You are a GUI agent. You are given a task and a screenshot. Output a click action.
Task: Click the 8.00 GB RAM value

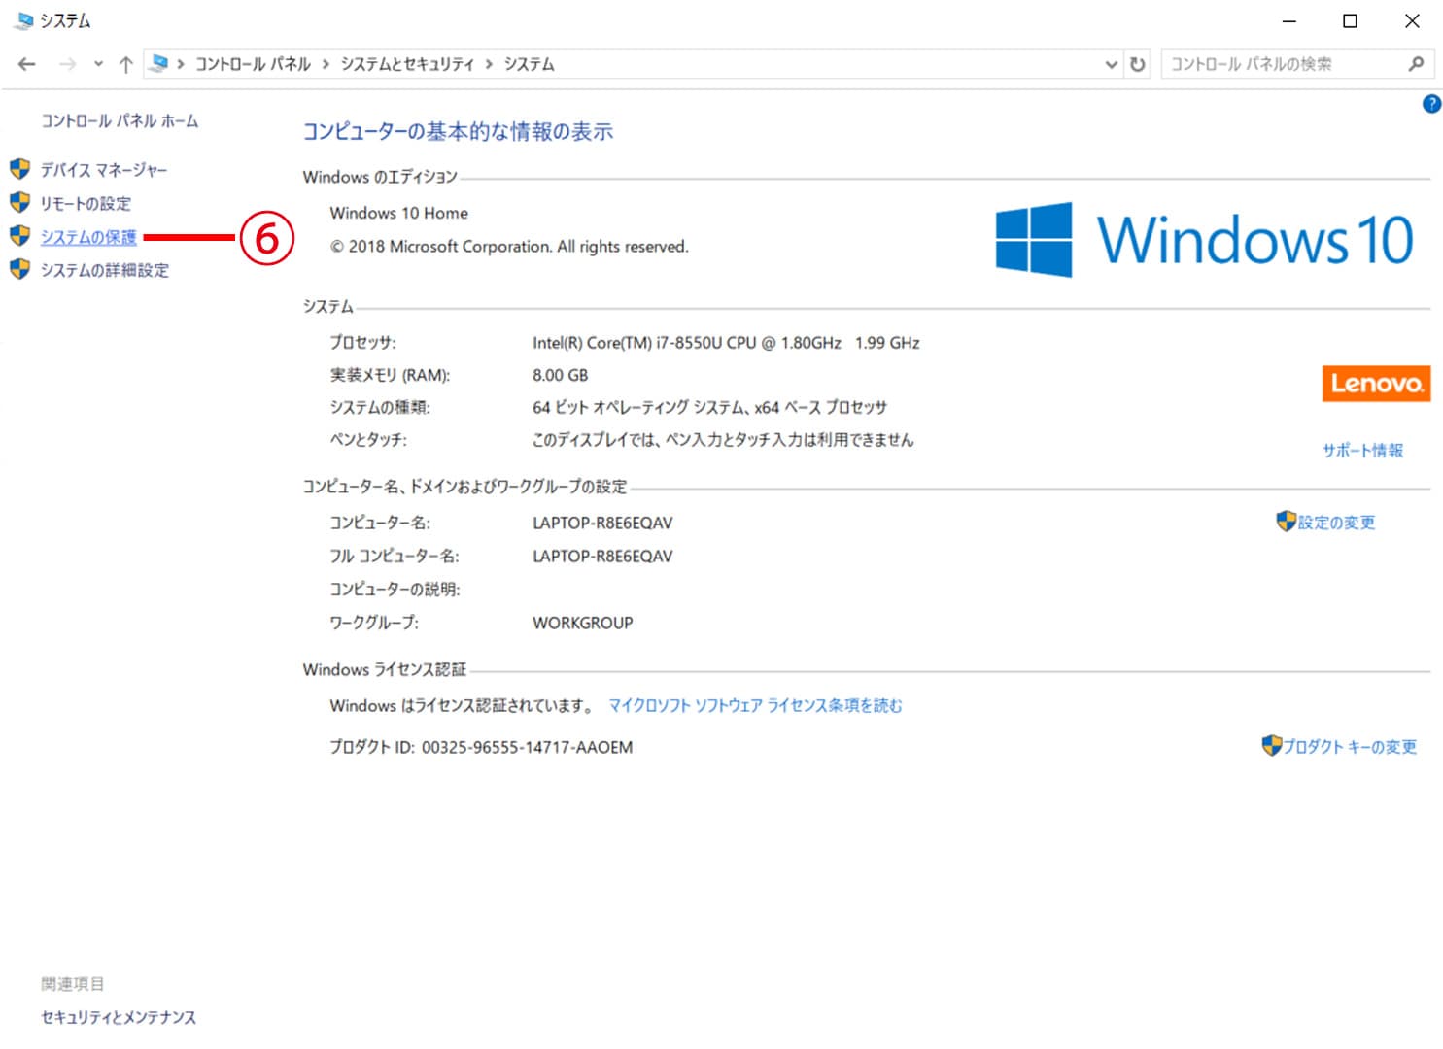560,375
